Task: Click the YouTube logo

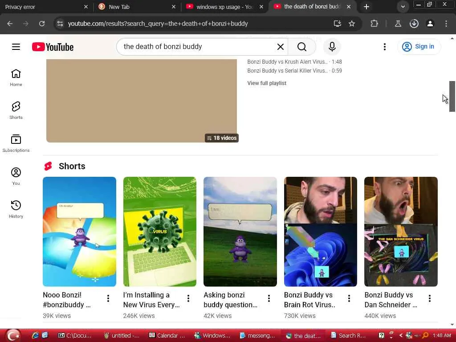Action: click(53, 47)
